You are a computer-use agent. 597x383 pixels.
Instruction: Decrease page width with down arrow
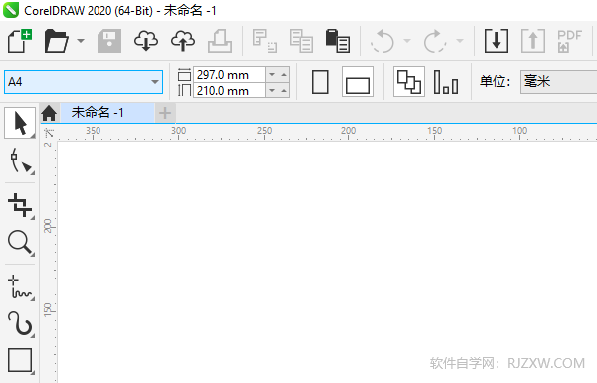(x=272, y=75)
